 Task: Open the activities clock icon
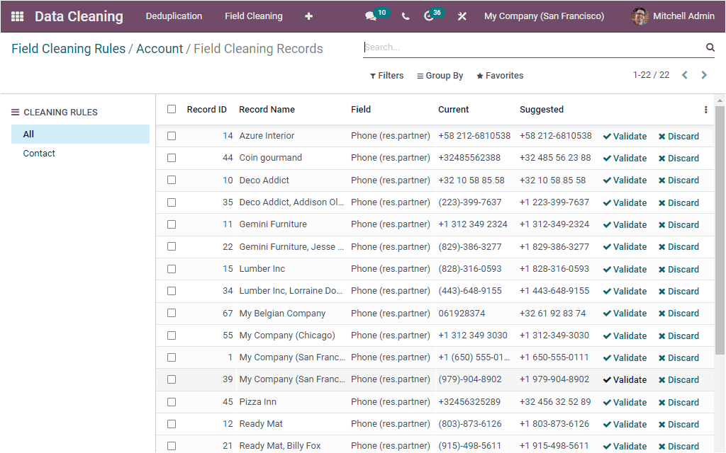coord(429,16)
